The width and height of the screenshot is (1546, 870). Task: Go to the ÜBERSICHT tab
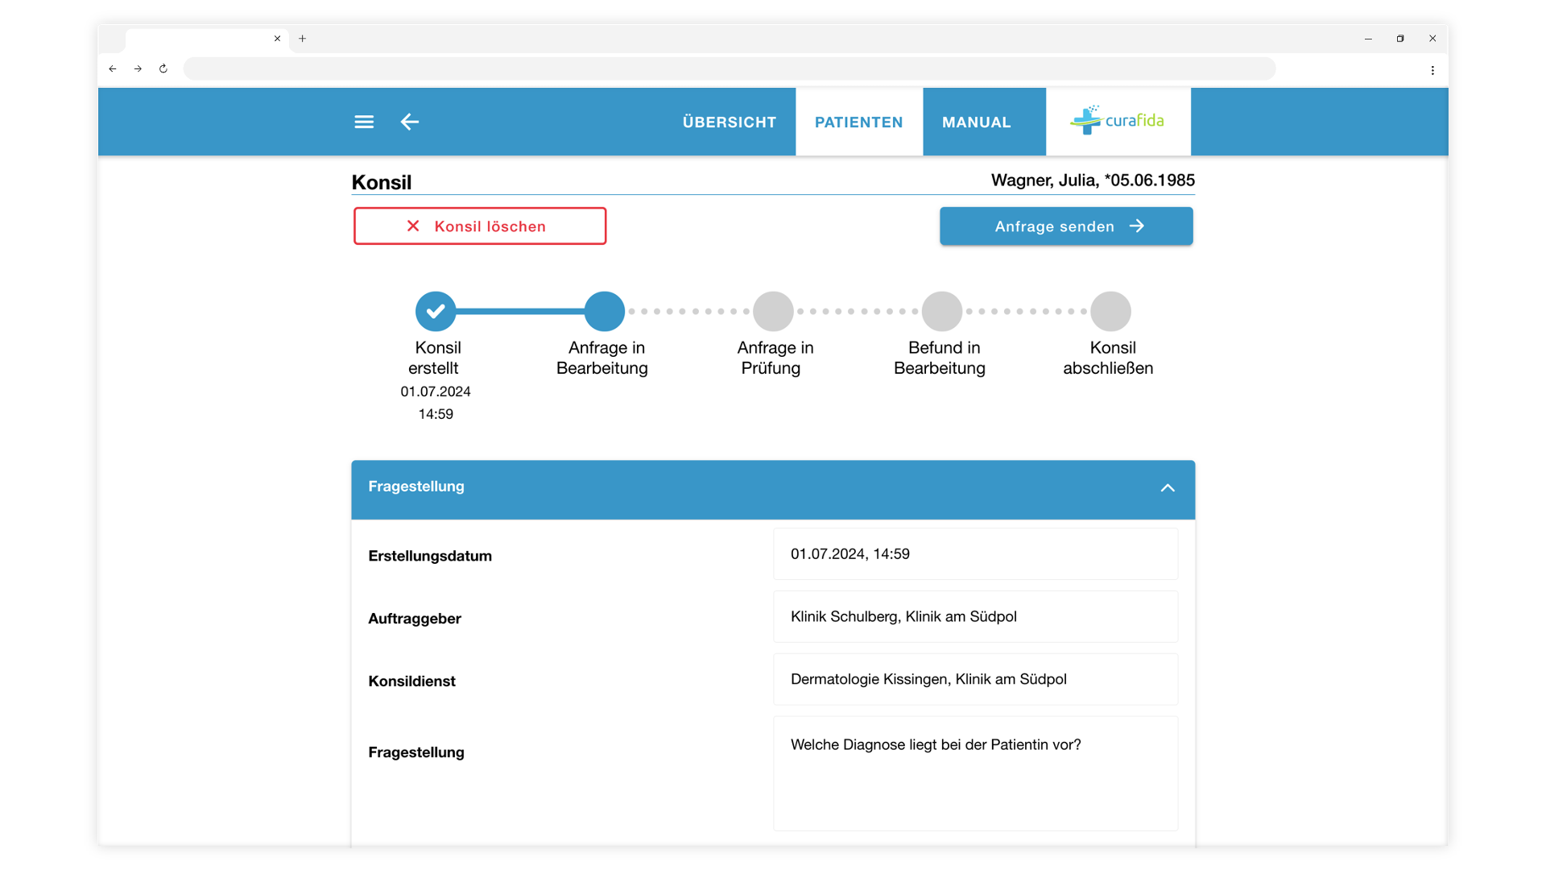point(730,122)
